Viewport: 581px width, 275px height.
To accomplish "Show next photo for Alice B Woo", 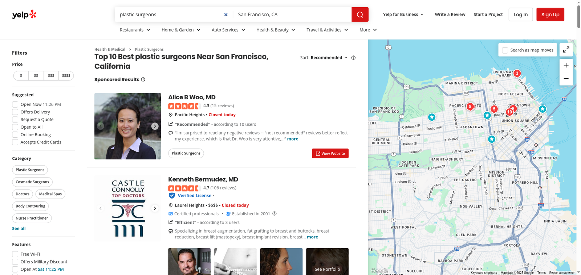I will point(155,126).
